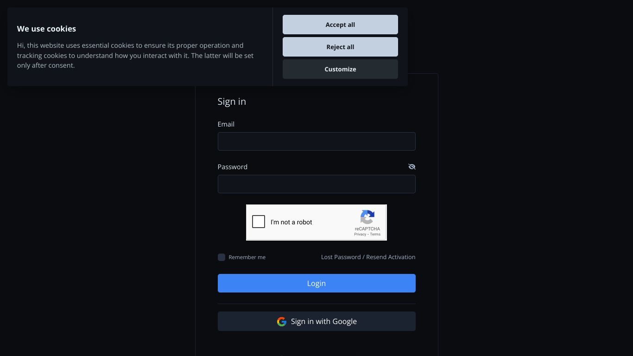
Task: Click the reCAPTCHA logo icon
Action: click(367, 217)
